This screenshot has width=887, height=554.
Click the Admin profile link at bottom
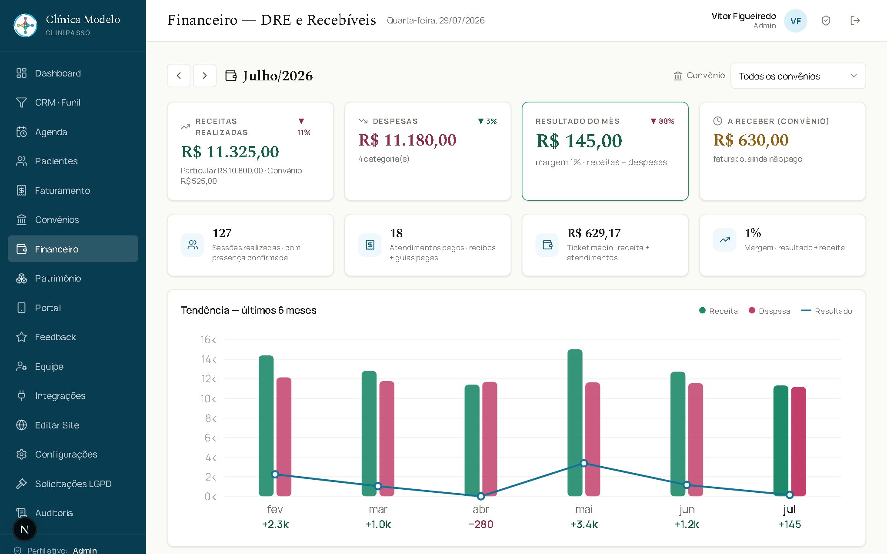pyautogui.click(x=85, y=550)
